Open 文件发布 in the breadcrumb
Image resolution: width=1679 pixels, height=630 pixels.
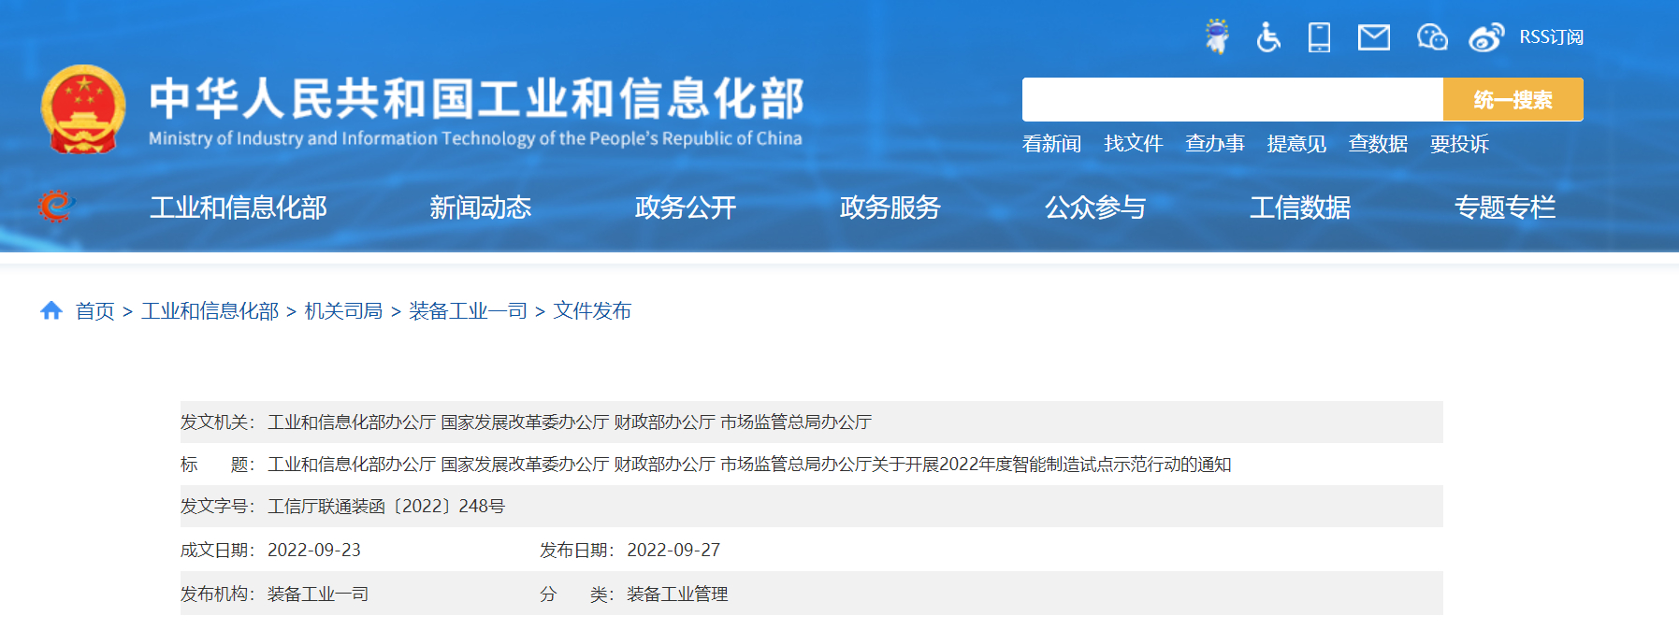(x=592, y=311)
